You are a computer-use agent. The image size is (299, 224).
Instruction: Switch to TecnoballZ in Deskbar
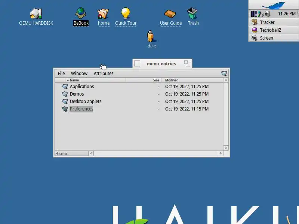(x=274, y=30)
